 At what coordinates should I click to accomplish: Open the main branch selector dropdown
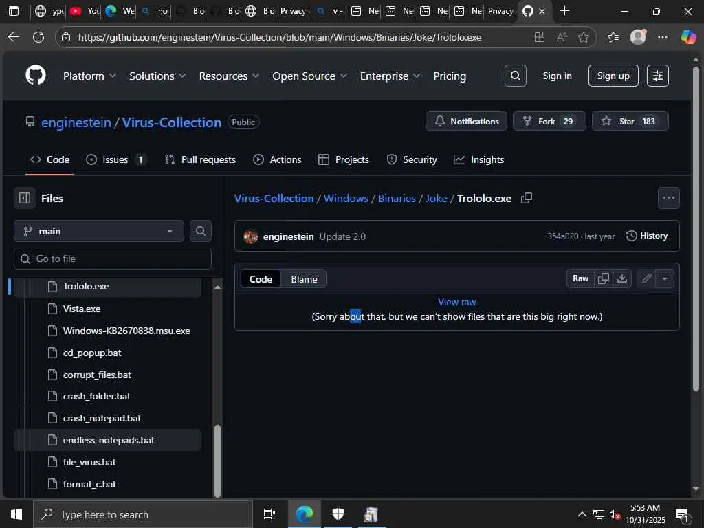point(99,231)
